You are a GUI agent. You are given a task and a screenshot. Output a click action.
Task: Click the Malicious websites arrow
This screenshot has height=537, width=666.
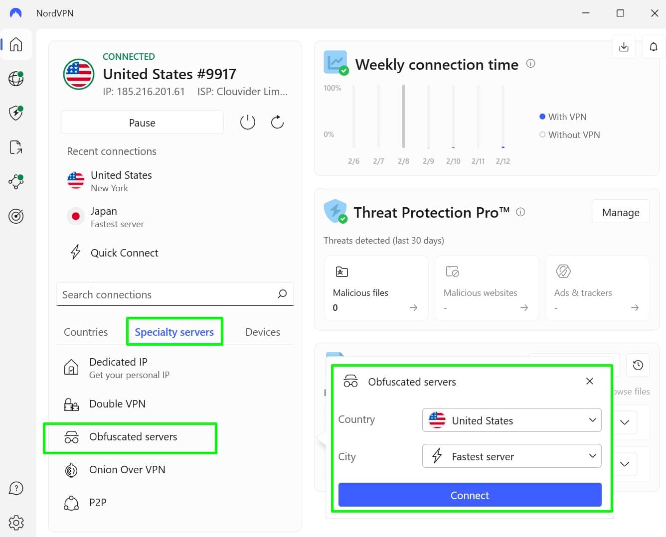(524, 307)
